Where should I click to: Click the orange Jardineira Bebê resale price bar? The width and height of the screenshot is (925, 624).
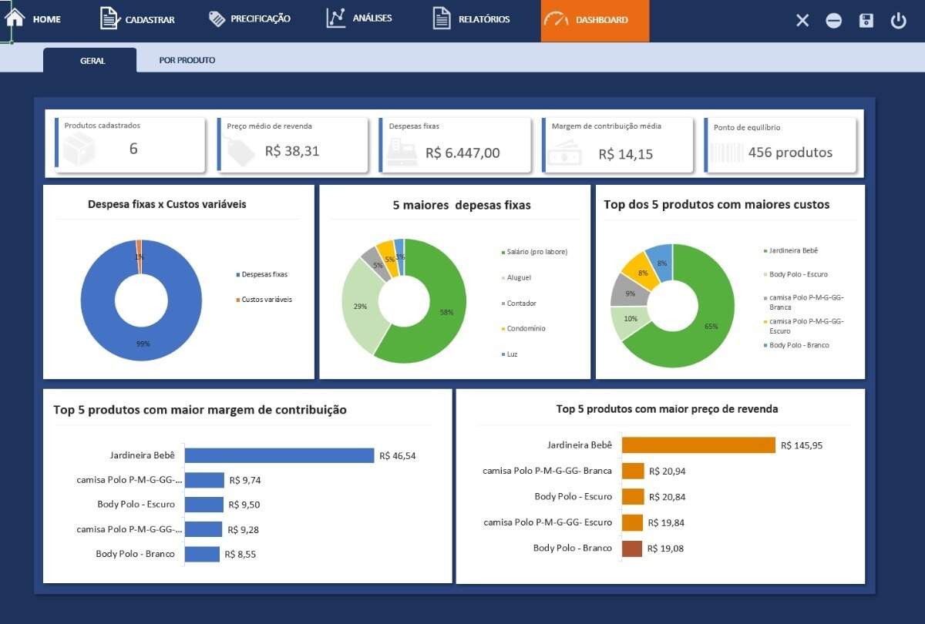pyautogui.click(x=698, y=445)
